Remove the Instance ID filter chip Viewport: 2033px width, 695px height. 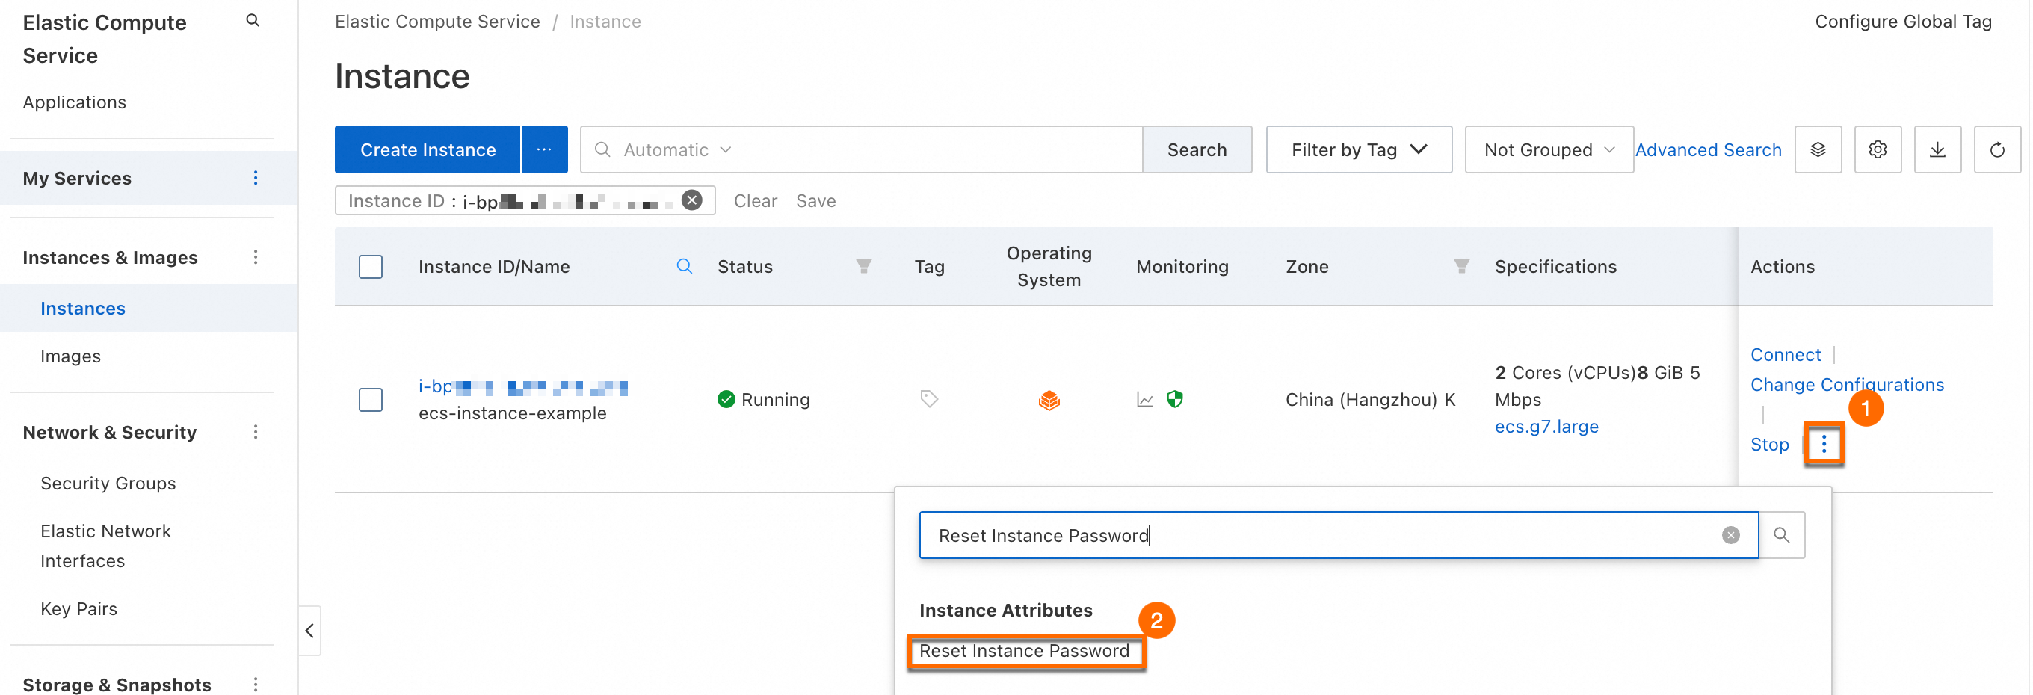pyautogui.click(x=691, y=200)
